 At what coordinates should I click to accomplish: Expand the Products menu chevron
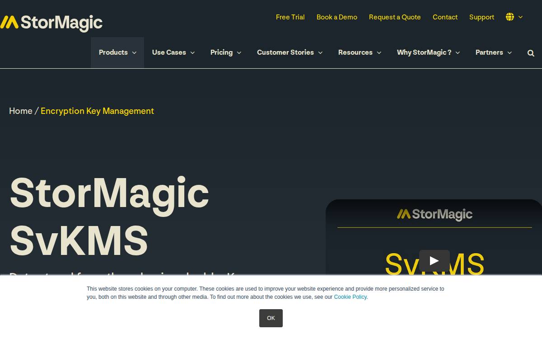[x=134, y=53]
